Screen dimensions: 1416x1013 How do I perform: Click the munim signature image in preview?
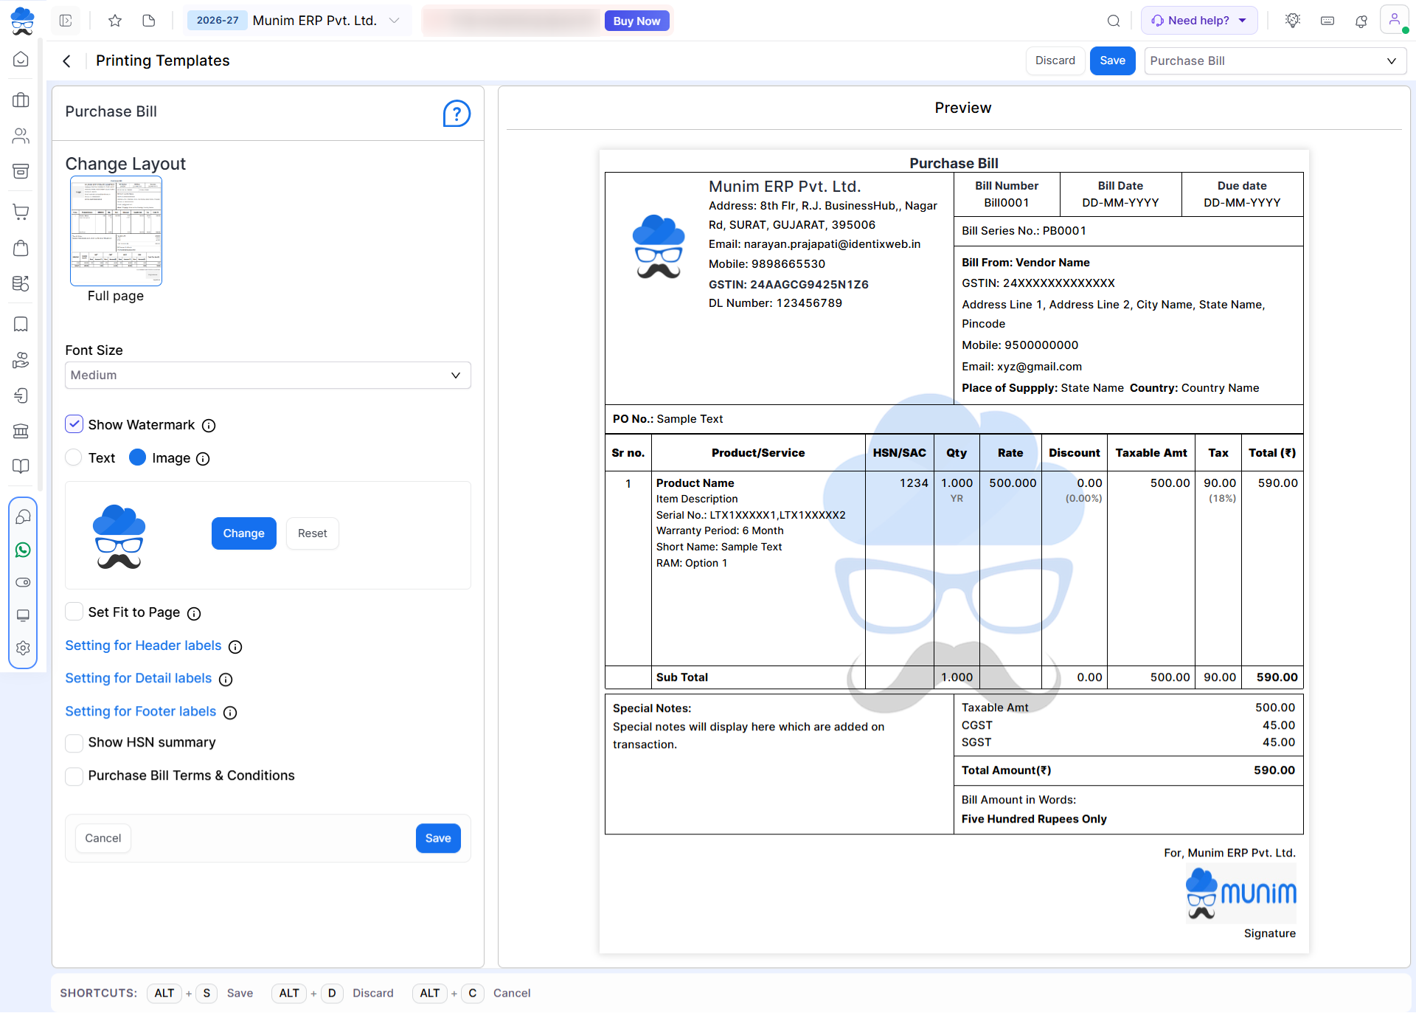click(1241, 894)
